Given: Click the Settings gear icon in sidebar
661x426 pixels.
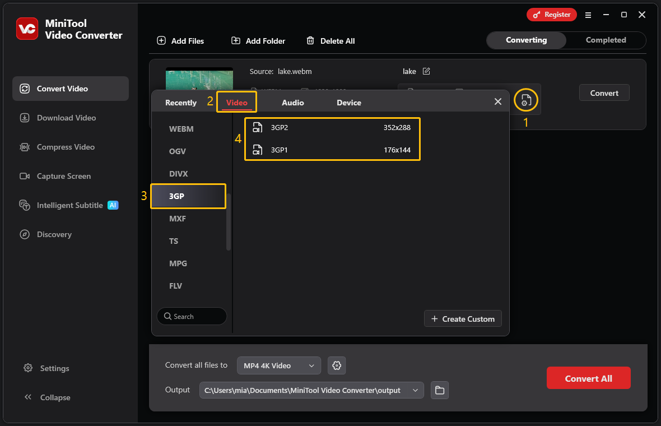Looking at the screenshot, I should pos(28,368).
